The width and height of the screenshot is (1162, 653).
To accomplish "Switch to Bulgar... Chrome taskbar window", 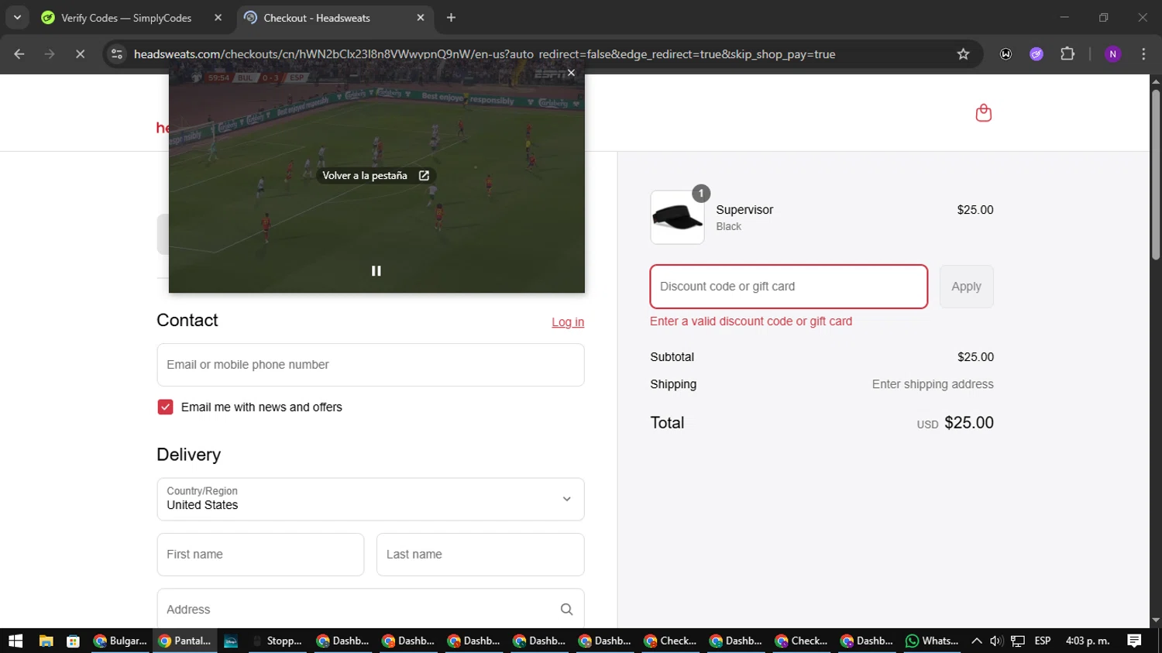I will point(120,641).
